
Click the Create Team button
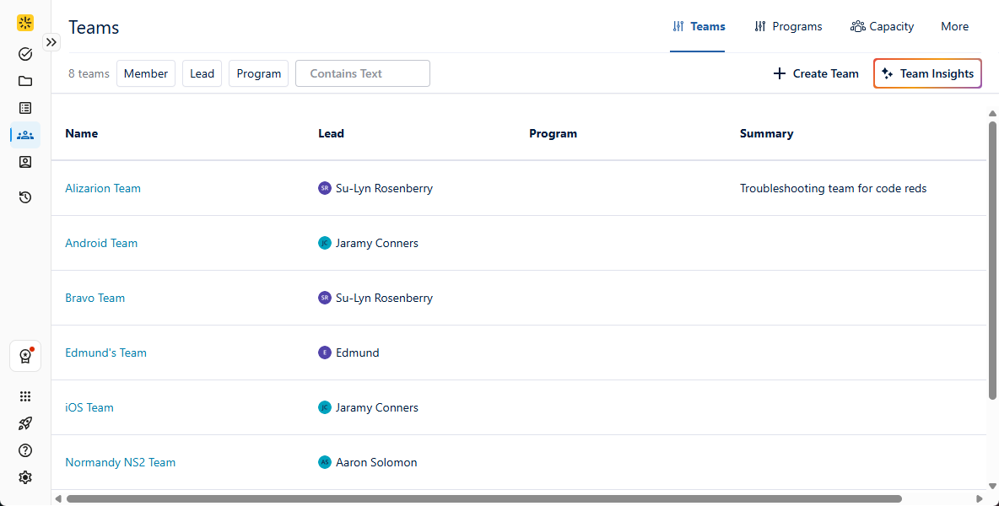pos(815,73)
